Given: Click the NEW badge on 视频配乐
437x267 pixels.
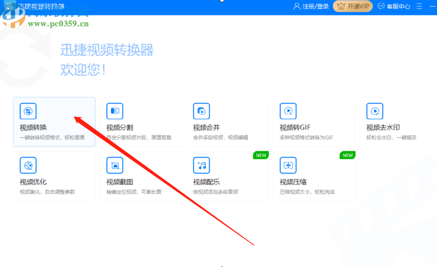Looking at the screenshot, I should (x=260, y=155).
